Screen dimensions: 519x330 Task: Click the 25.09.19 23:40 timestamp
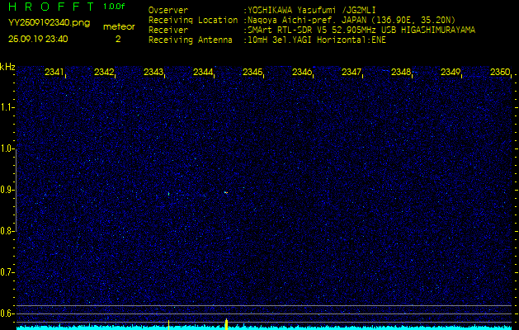38,38
